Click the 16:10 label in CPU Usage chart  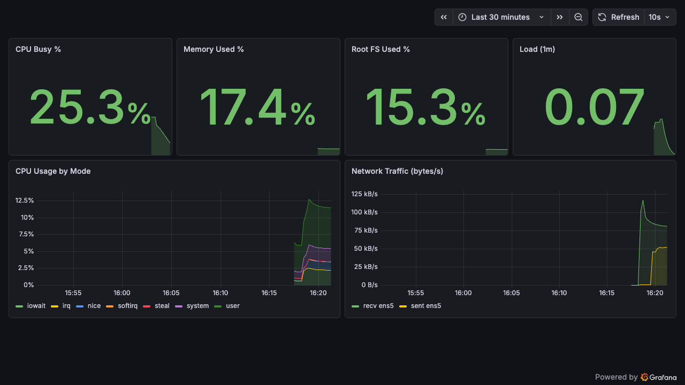(x=220, y=293)
